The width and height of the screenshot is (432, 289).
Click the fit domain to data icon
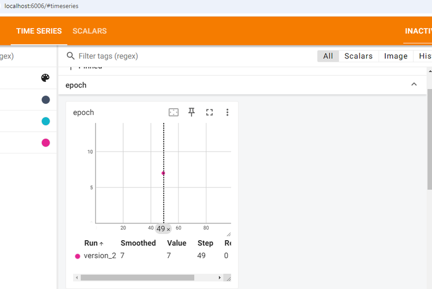pyautogui.click(x=174, y=112)
